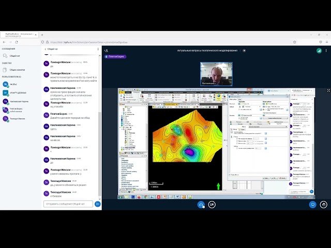This screenshot has width=331, height=248.
Task: Open a new browser tab
Action: (x=42, y=35)
